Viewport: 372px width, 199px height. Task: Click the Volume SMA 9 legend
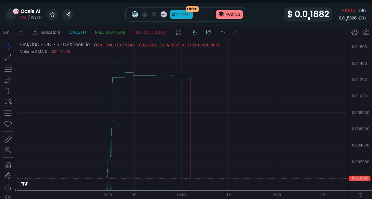point(34,52)
